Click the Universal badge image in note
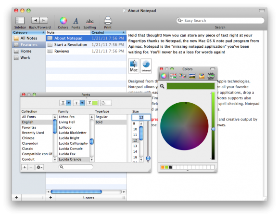 [x=146, y=66]
